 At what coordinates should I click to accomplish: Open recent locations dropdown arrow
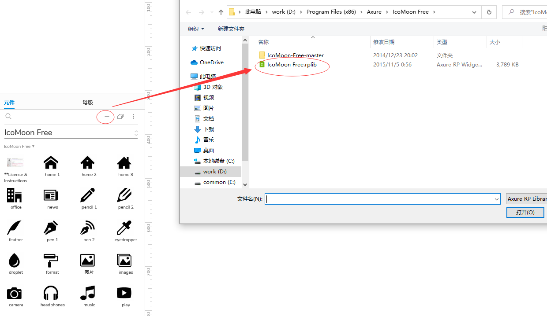[212, 12]
